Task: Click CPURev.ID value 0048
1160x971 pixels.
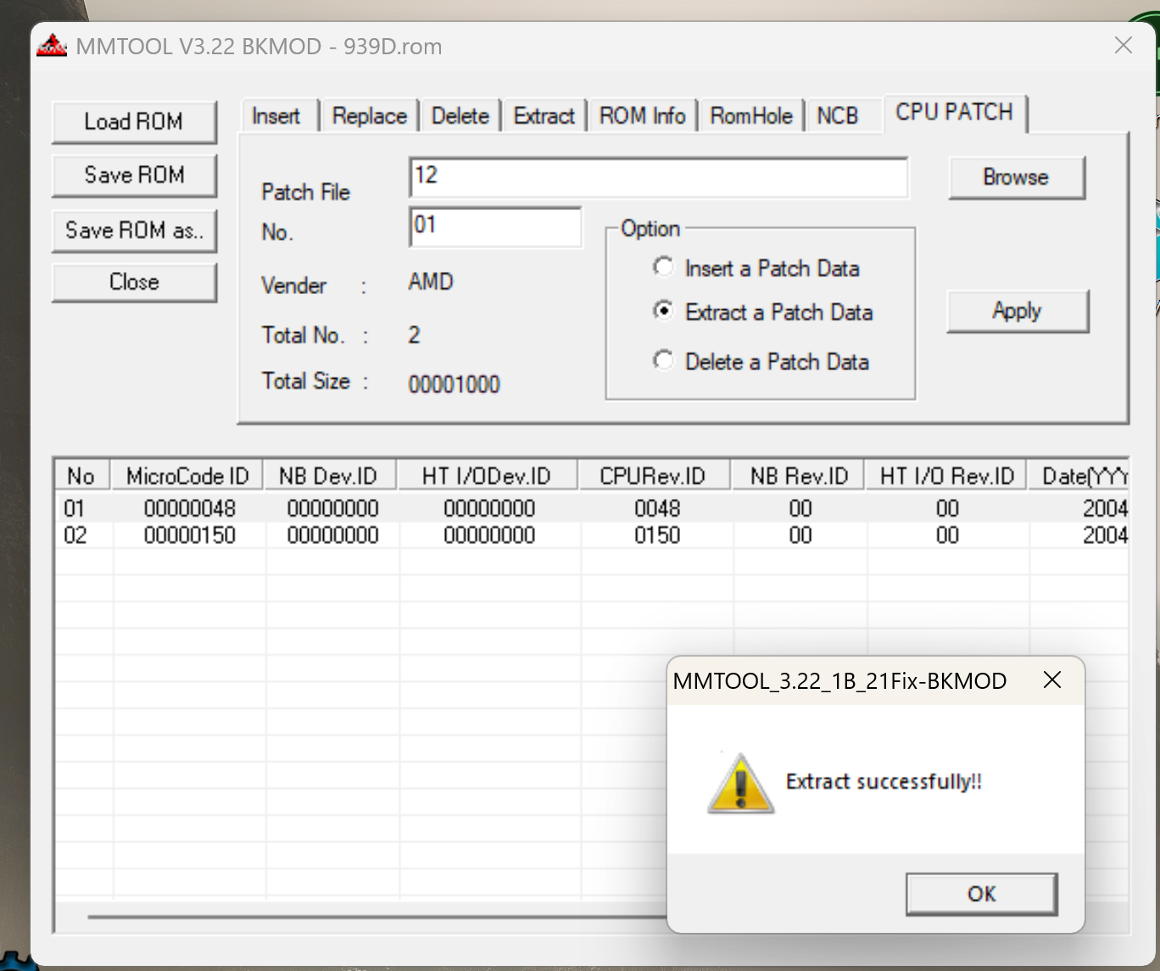Action: coord(658,508)
